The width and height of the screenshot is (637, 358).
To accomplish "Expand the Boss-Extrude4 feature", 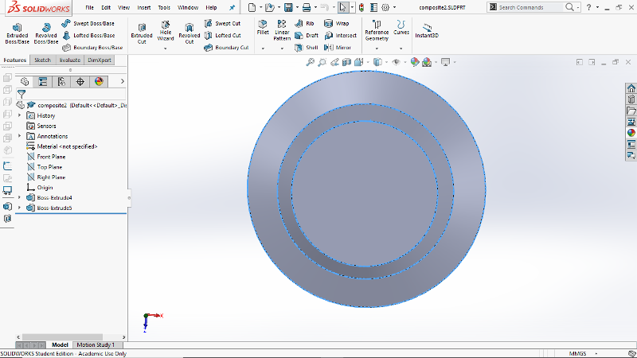I will 19,197.
